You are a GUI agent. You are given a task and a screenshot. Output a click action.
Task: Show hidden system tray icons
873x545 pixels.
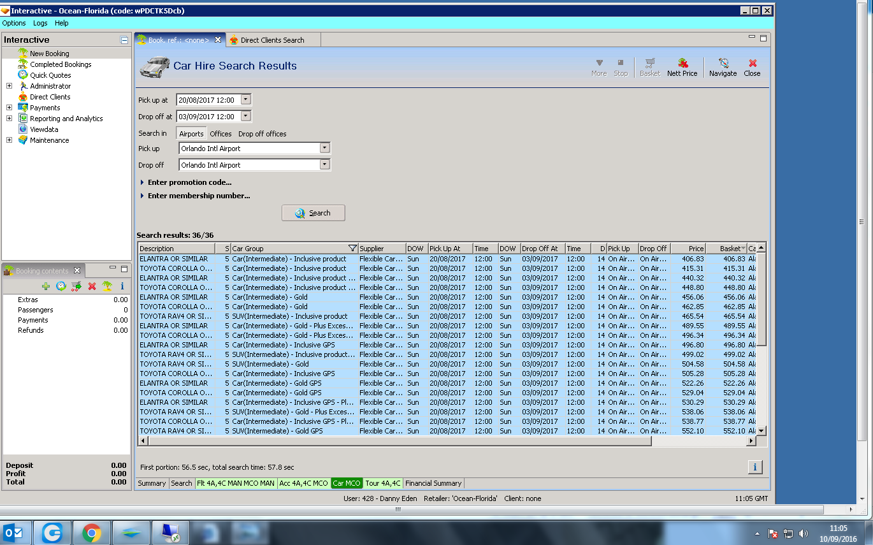(758, 534)
